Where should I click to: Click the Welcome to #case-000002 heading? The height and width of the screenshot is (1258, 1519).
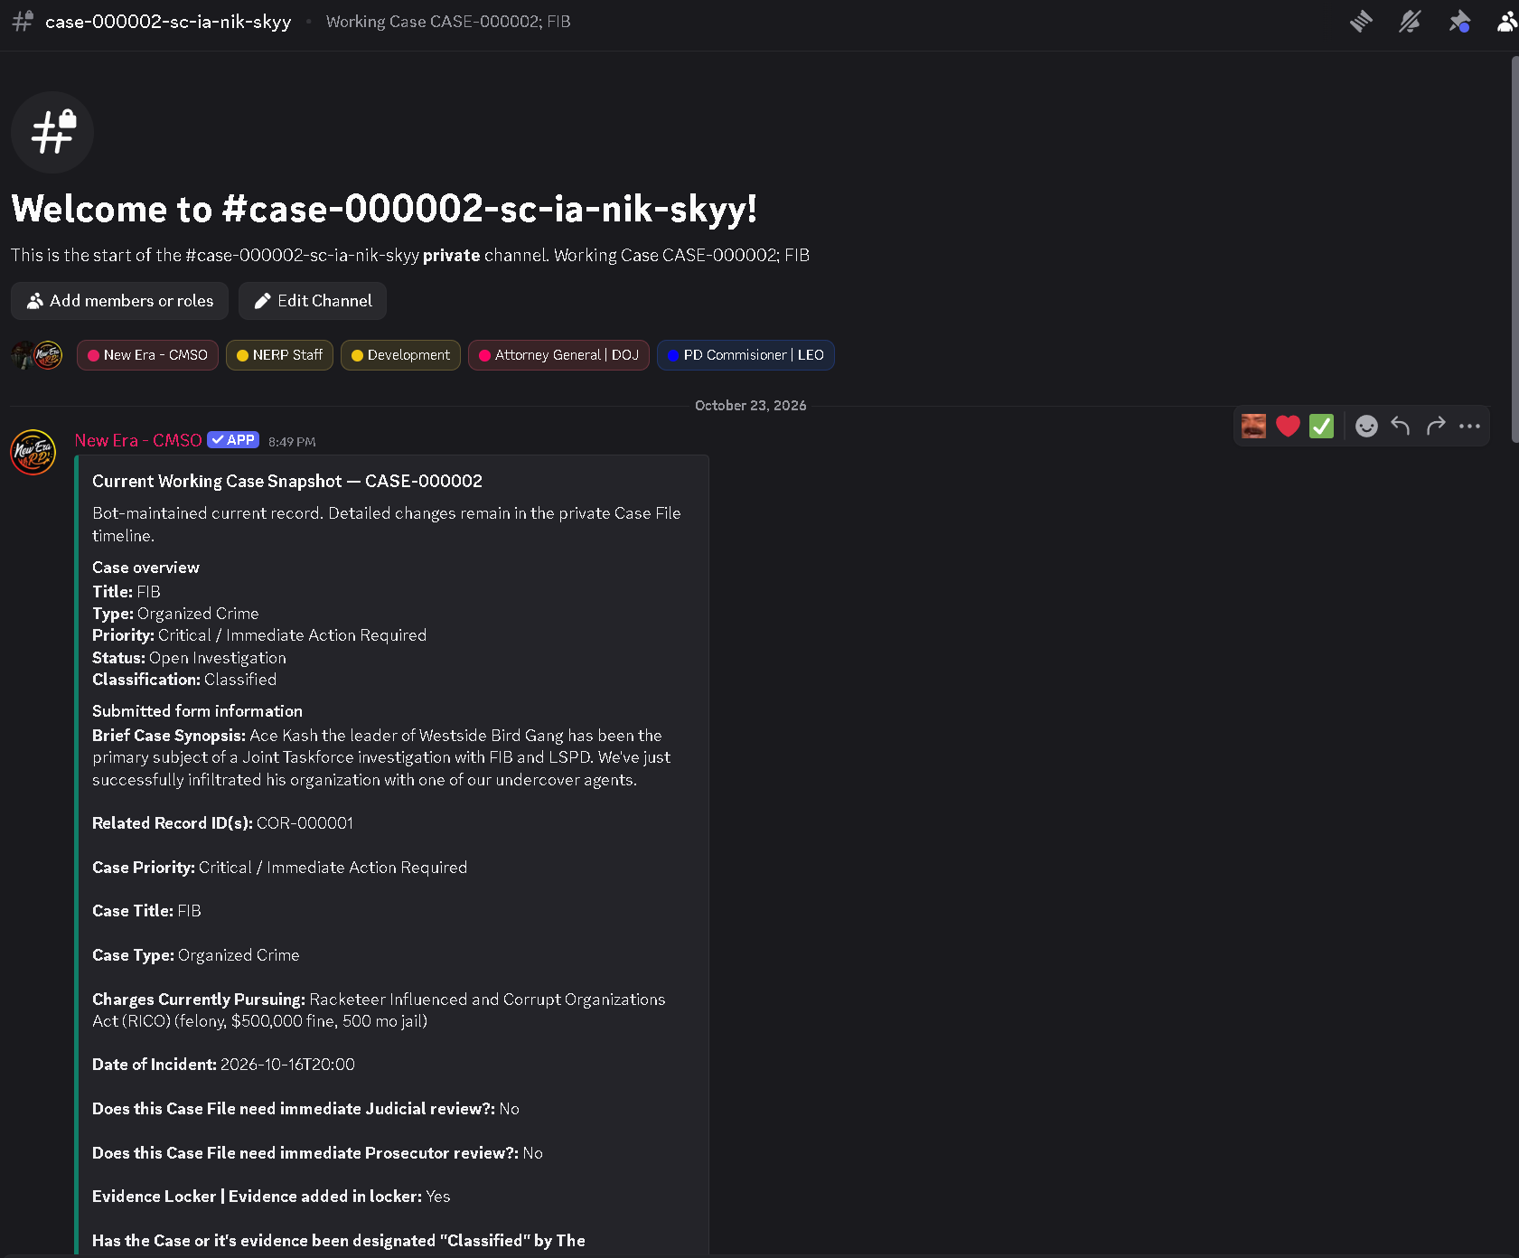[384, 209]
